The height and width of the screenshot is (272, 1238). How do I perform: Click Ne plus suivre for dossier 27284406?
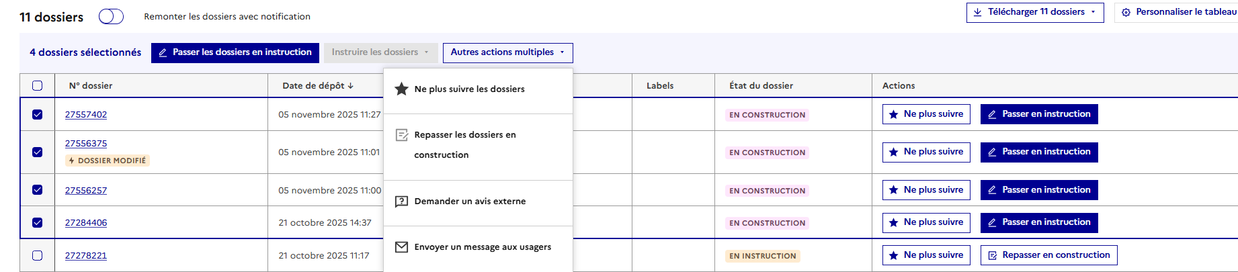click(x=926, y=222)
